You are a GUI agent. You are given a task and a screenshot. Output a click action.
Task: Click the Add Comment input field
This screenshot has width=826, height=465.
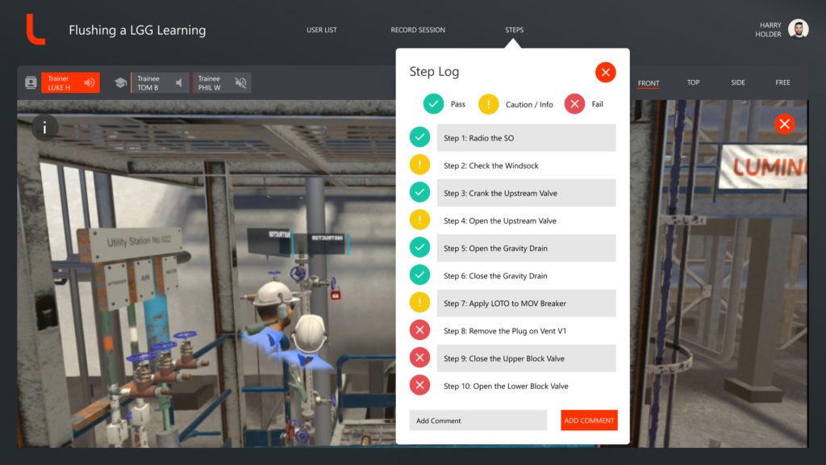point(478,420)
